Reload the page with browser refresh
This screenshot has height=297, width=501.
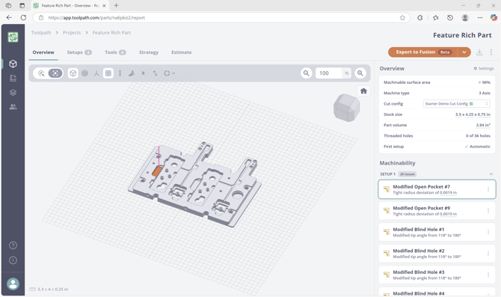click(23, 18)
